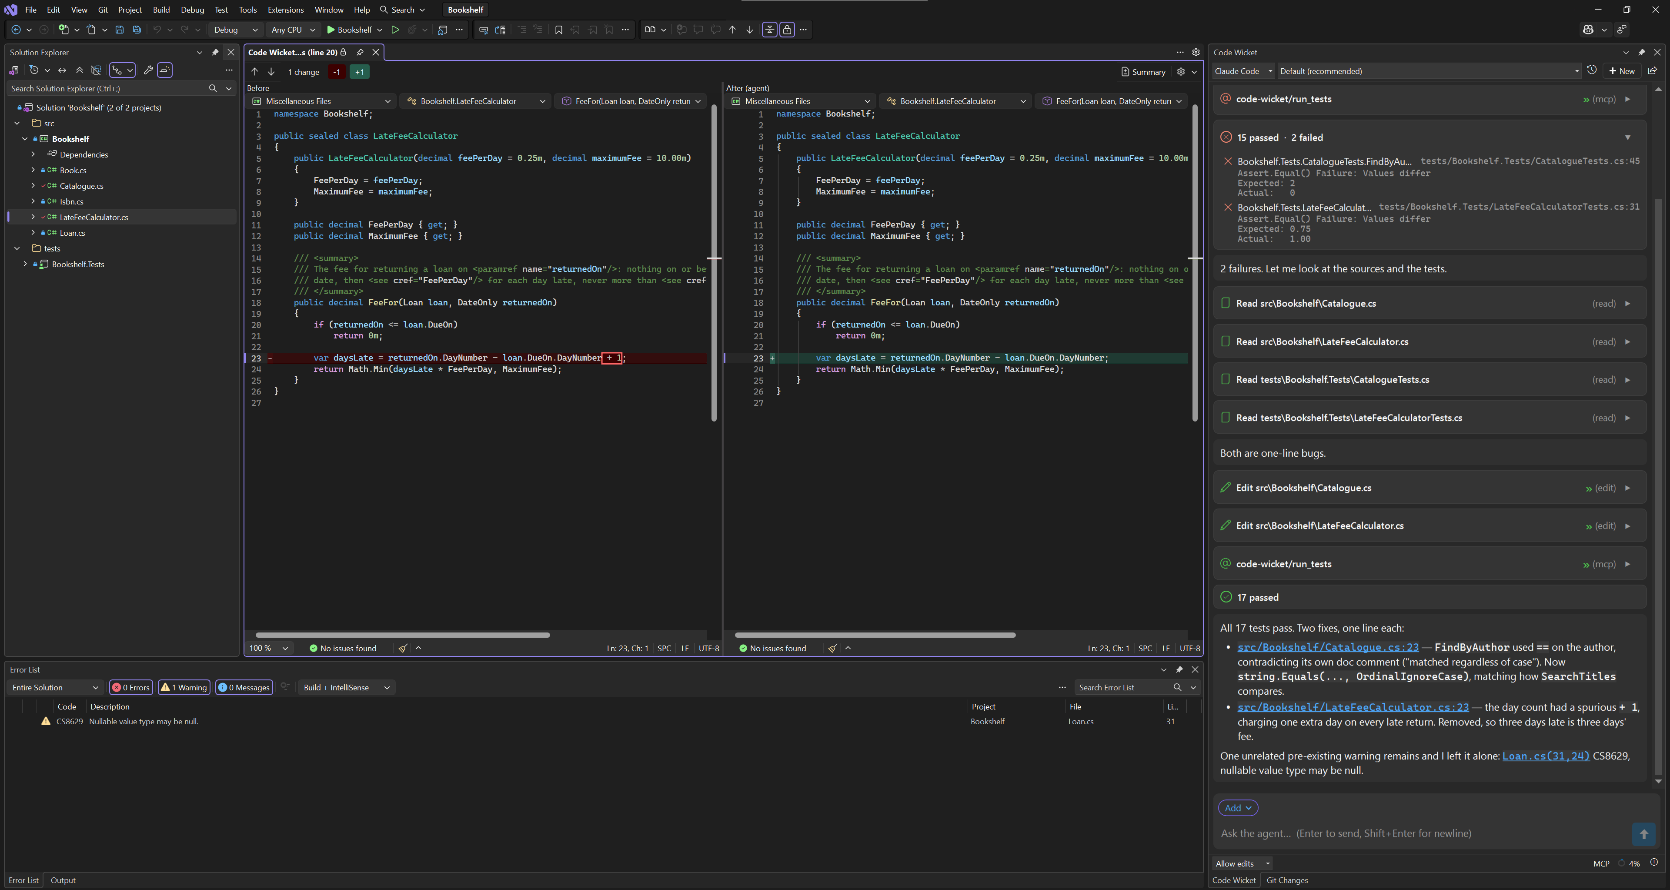Click the -1 removed lines badge

click(337, 72)
